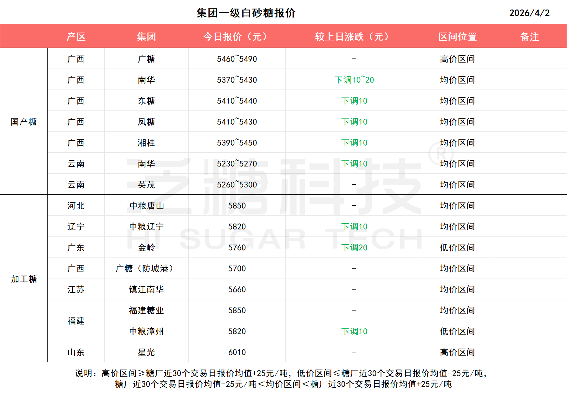Click the 集团 column header
Image resolution: width=567 pixels, height=394 pixels.
point(146,37)
